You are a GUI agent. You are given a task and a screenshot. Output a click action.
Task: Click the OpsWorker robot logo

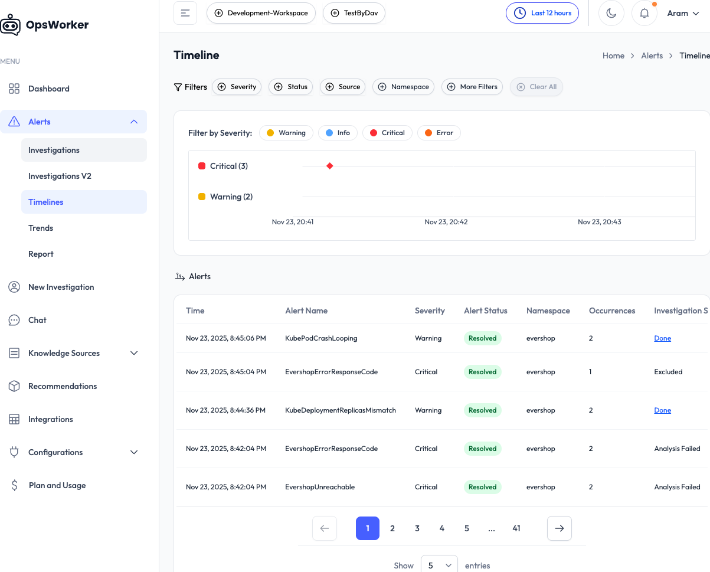(x=10, y=25)
